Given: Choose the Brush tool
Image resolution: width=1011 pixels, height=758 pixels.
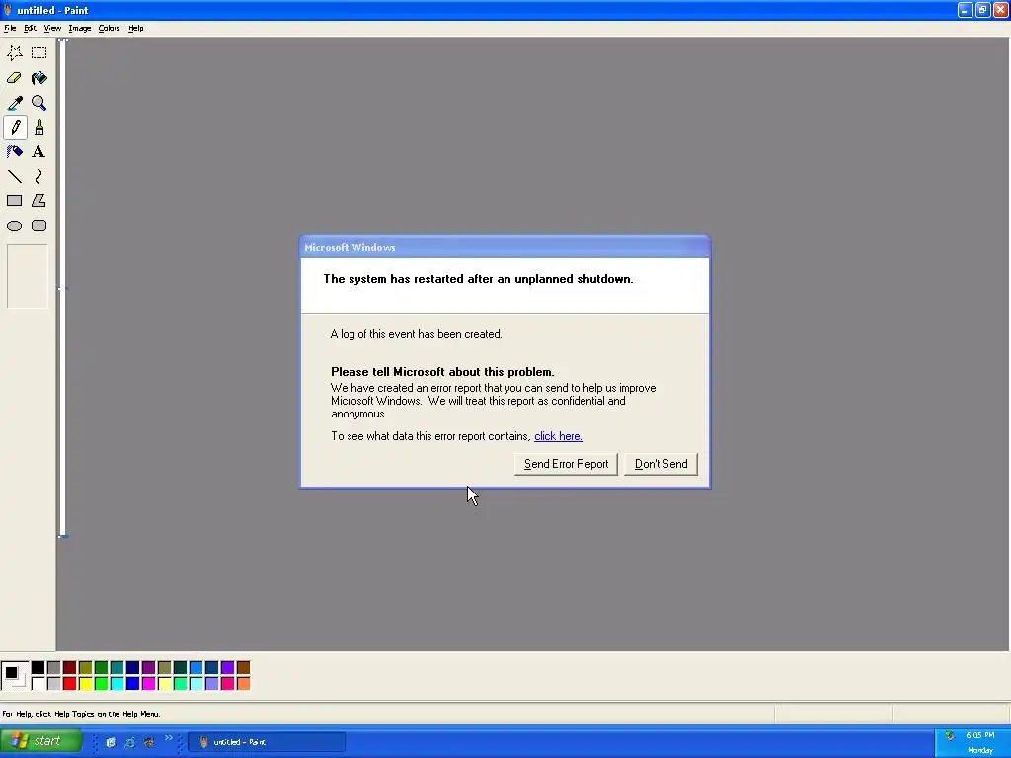Looking at the screenshot, I should tap(39, 127).
